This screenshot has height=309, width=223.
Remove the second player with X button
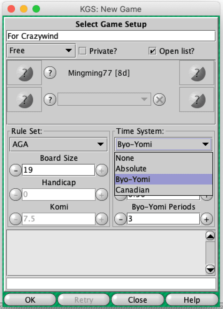tap(159, 99)
